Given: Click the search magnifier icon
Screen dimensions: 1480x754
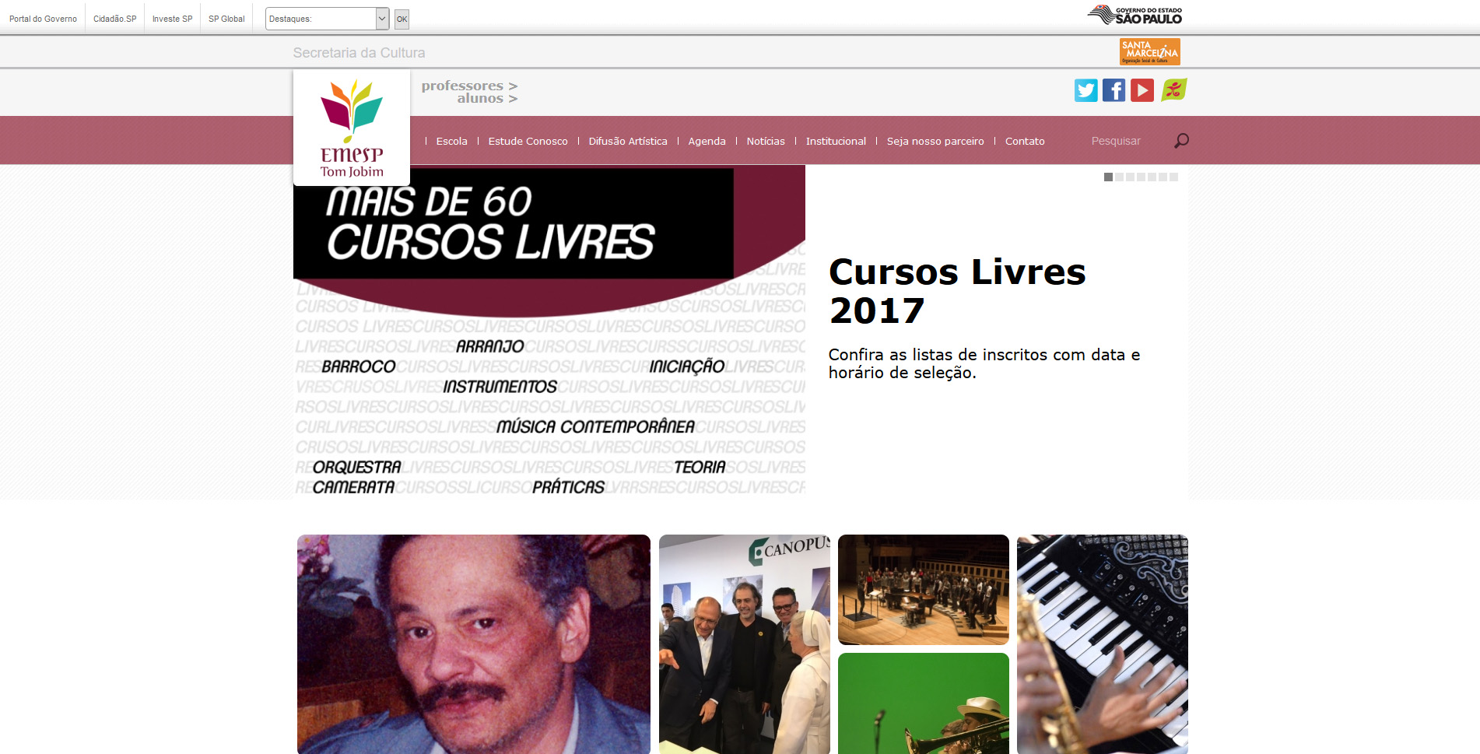Looking at the screenshot, I should click(x=1181, y=140).
